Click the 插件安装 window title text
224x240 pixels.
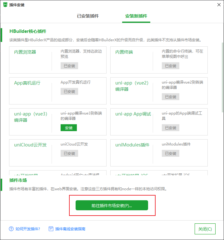tap(17, 5)
